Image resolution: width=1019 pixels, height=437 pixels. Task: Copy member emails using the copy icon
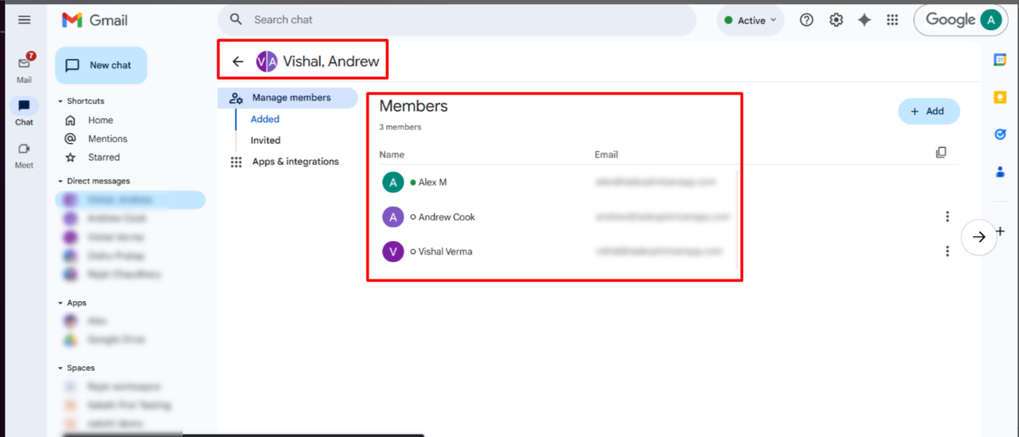[x=941, y=153]
